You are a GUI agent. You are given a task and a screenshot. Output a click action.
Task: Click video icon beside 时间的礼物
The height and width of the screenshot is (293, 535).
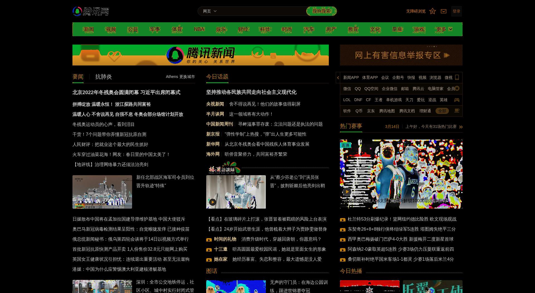(209, 240)
